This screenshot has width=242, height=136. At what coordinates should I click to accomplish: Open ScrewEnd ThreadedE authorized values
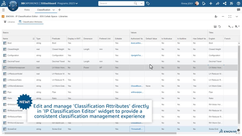tap(137, 129)
